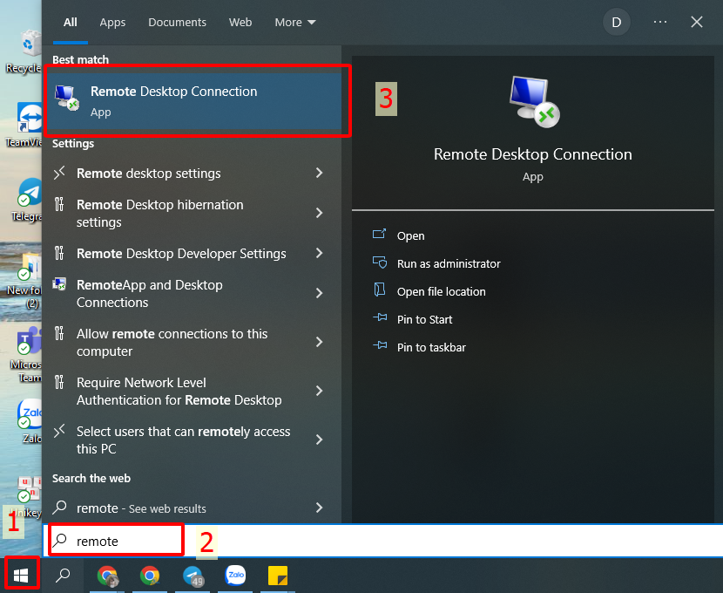Click Pin to taskbar
Screen dimensions: 723x593
(x=431, y=347)
